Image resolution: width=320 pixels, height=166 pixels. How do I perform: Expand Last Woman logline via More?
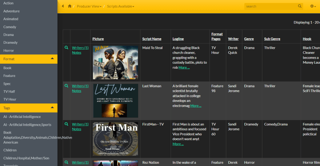[196, 106]
